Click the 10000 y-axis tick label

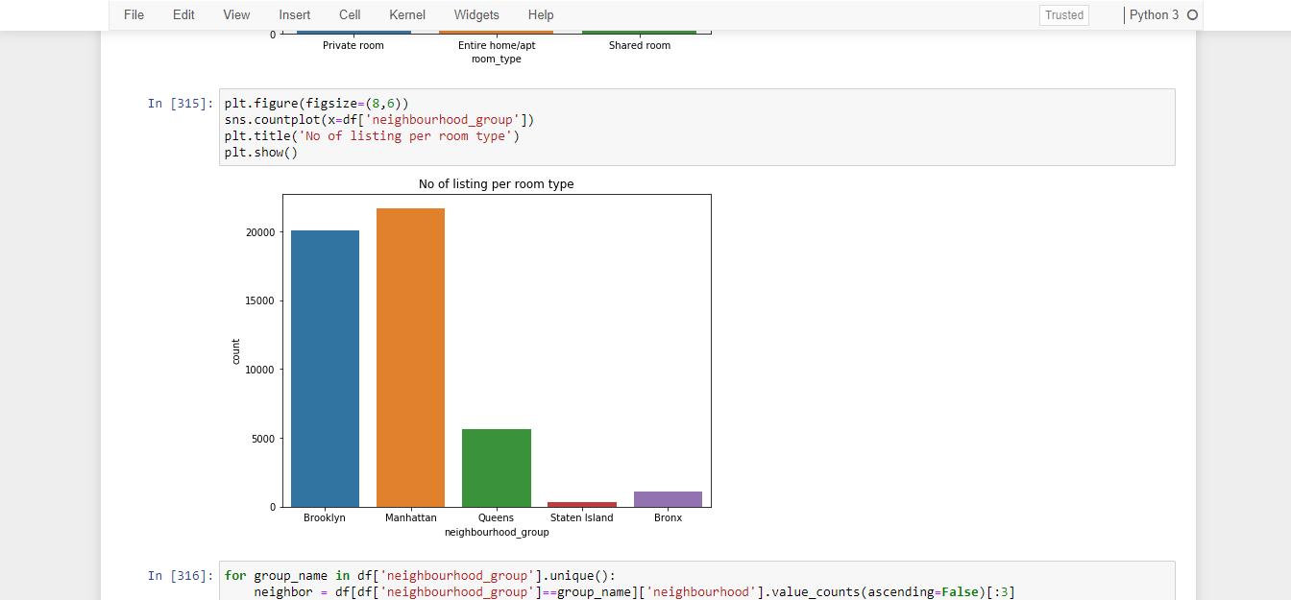(x=261, y=370)
